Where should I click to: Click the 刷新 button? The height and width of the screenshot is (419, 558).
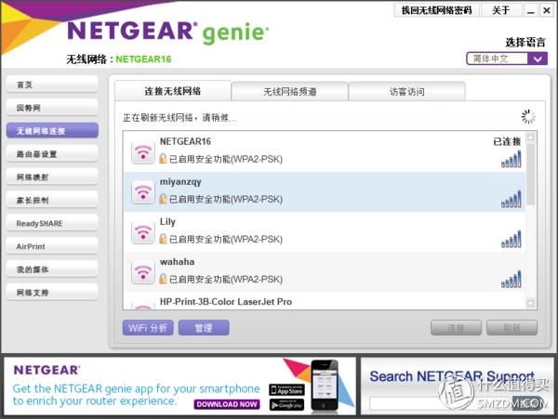pos(511,328)
